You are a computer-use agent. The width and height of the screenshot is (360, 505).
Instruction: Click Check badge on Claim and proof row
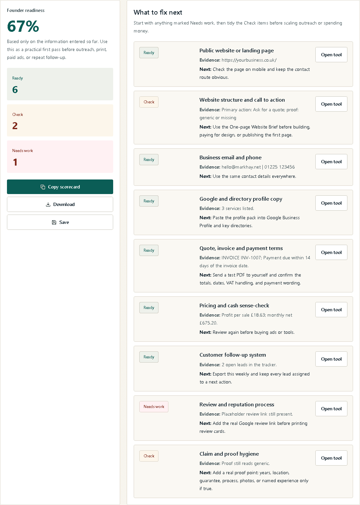pyautogui.click(x=149, y=456)
